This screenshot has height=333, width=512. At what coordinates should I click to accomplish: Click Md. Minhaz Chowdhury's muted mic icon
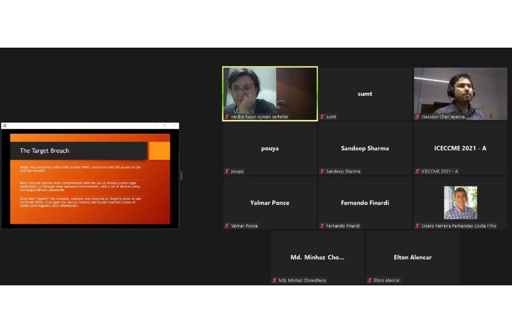tap(275, 280)
